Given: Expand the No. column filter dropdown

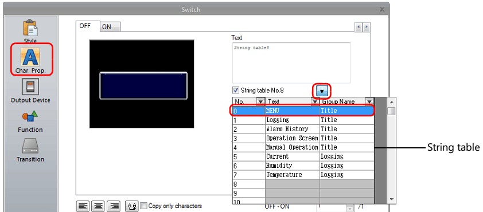Looking at the screenshot, I should coord(260,101).
